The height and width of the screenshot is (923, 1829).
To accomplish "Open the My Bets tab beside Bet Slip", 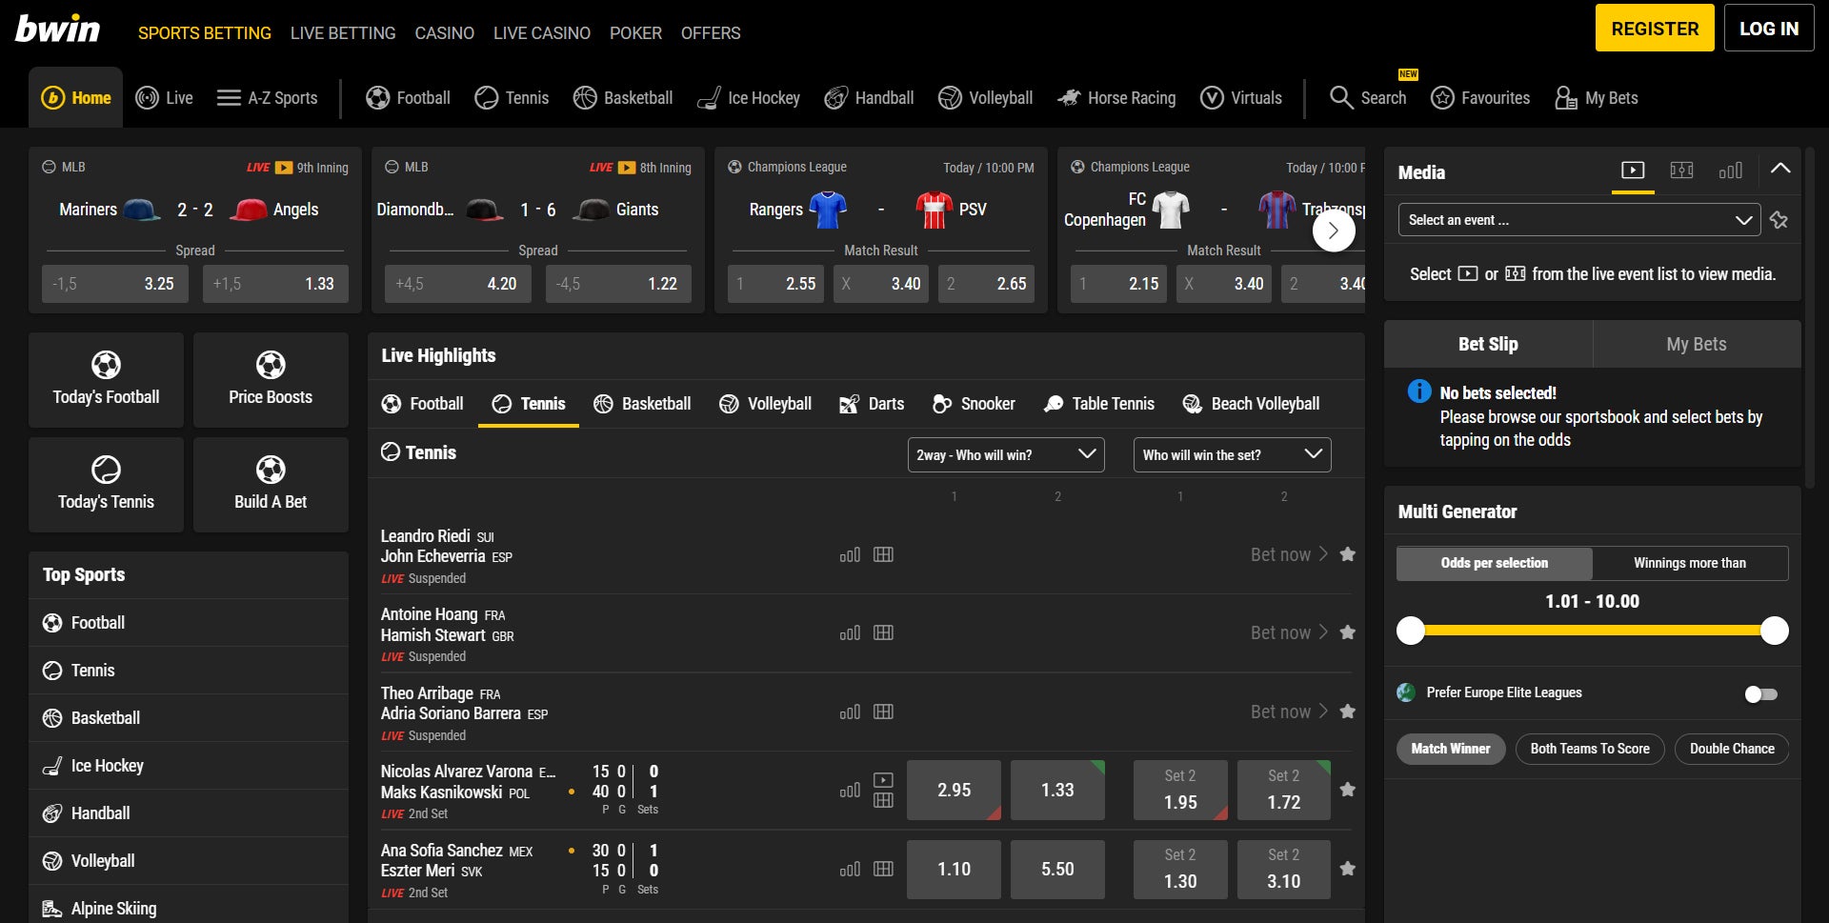I will [x=1697, y=344].
